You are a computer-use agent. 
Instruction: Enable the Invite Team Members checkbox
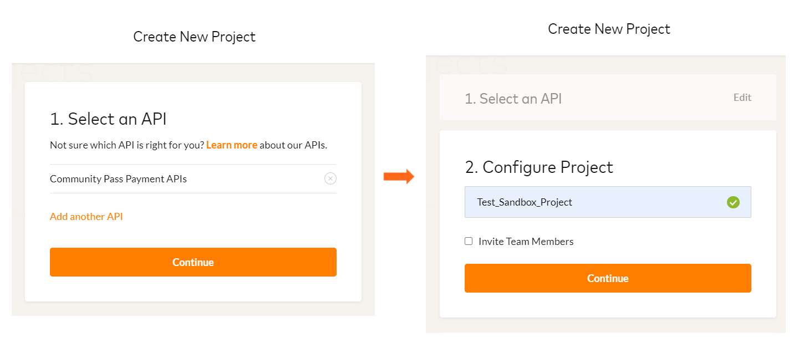(x=469, y=241)
